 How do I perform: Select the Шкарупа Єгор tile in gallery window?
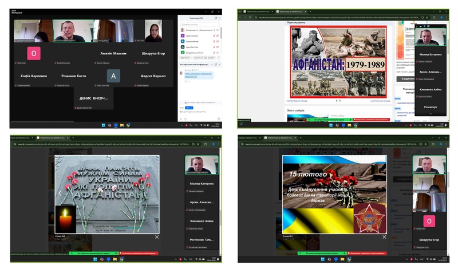point(153,54)
